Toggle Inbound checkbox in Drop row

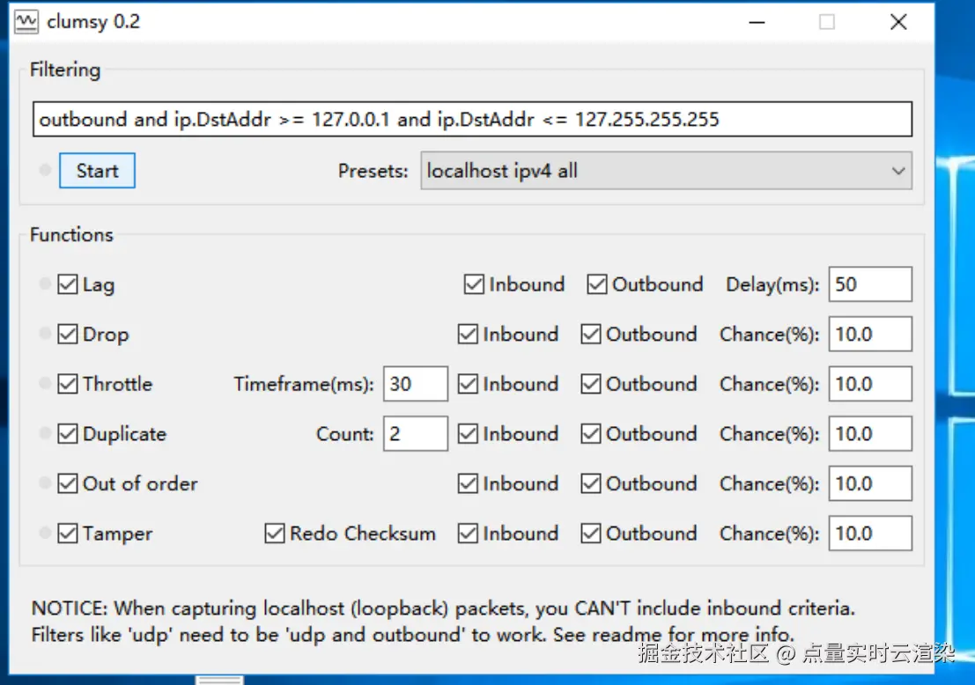[x=468, y=335]
